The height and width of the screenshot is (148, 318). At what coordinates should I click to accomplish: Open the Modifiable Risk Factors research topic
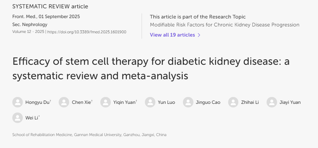tap(225, 25)
